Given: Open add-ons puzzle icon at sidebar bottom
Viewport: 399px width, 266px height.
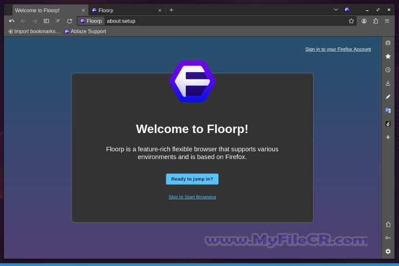Looking at the screenshot, I should coord(388,224).
